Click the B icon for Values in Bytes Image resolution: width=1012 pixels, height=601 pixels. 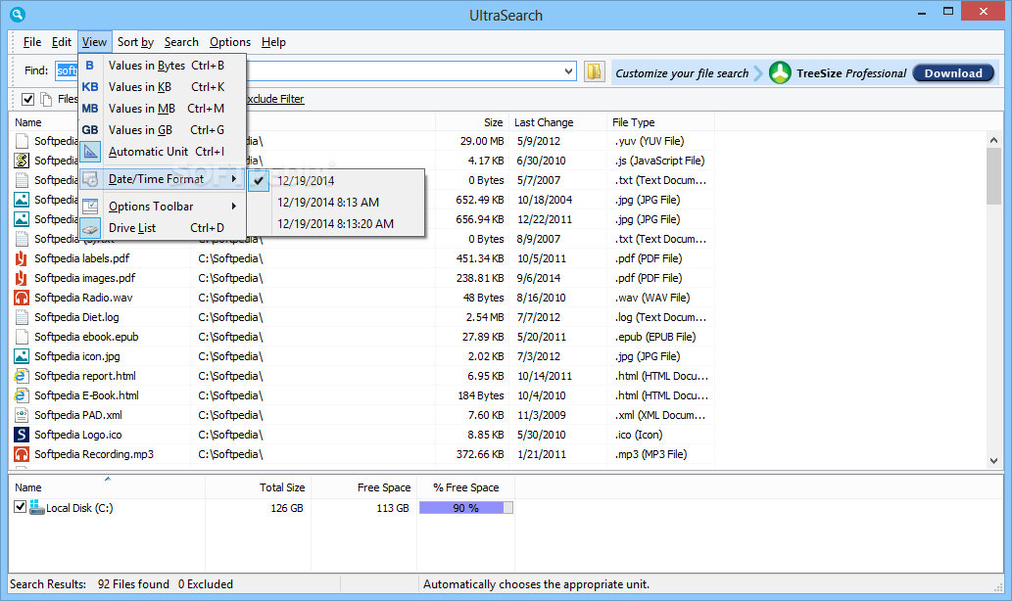pos(90,66)
